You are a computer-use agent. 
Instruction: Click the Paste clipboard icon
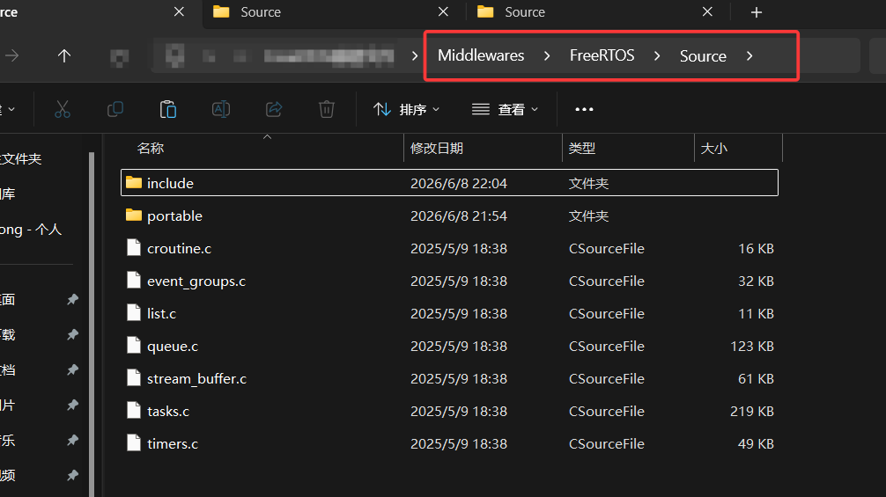tap(168, 109)
